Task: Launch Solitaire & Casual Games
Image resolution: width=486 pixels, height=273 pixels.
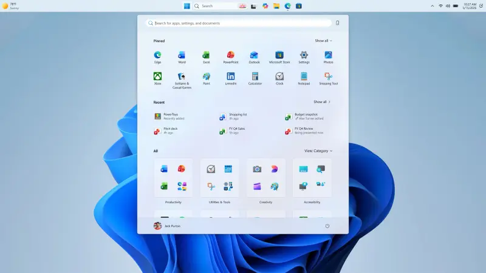Action: point(182,81)
